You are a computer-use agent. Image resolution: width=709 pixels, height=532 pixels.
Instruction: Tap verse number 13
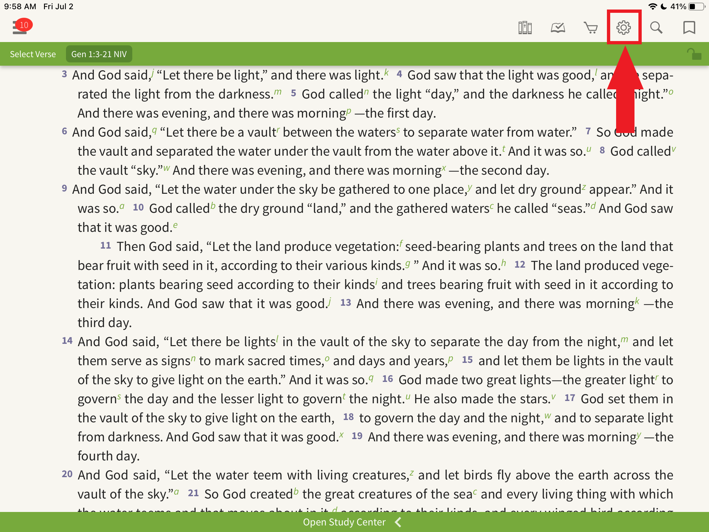[x=346, y=303]
